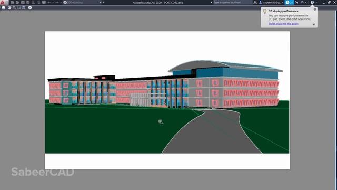Select the Zoom magnifier tool
This screenshot has height=190, width=337.
point(14,8)
